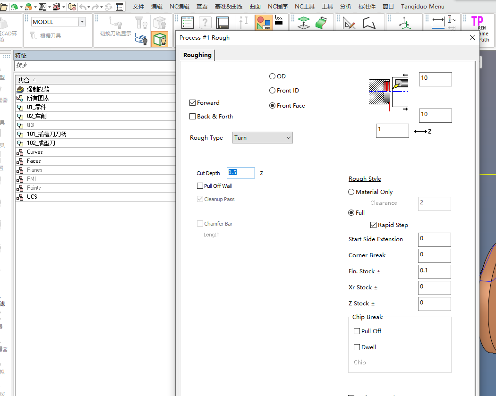Click the open polyline shape icon

pos(369,23)
